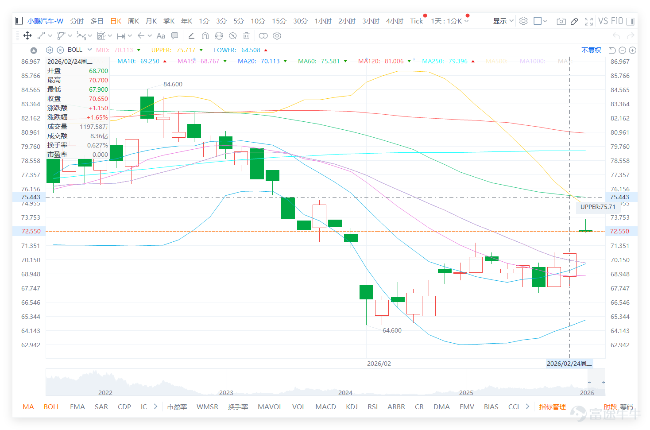This screenshot has width=650, height=430.
Task: Select the move crosshair drawing tool
Action: [x=27, y=36]
